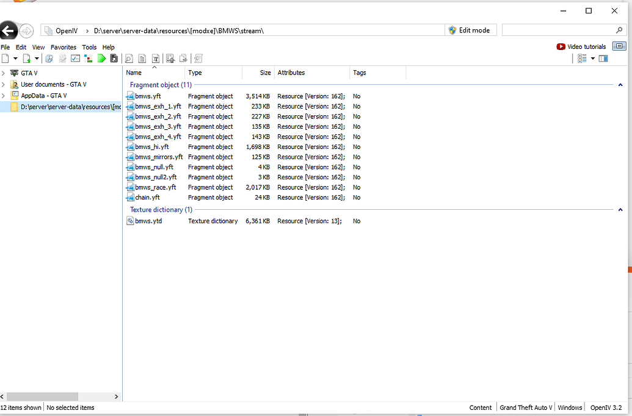Image resolution: width=632 pixels, height=416 pixels.
Task: Click the save disk toolbar icon
Action: point(114,59)
